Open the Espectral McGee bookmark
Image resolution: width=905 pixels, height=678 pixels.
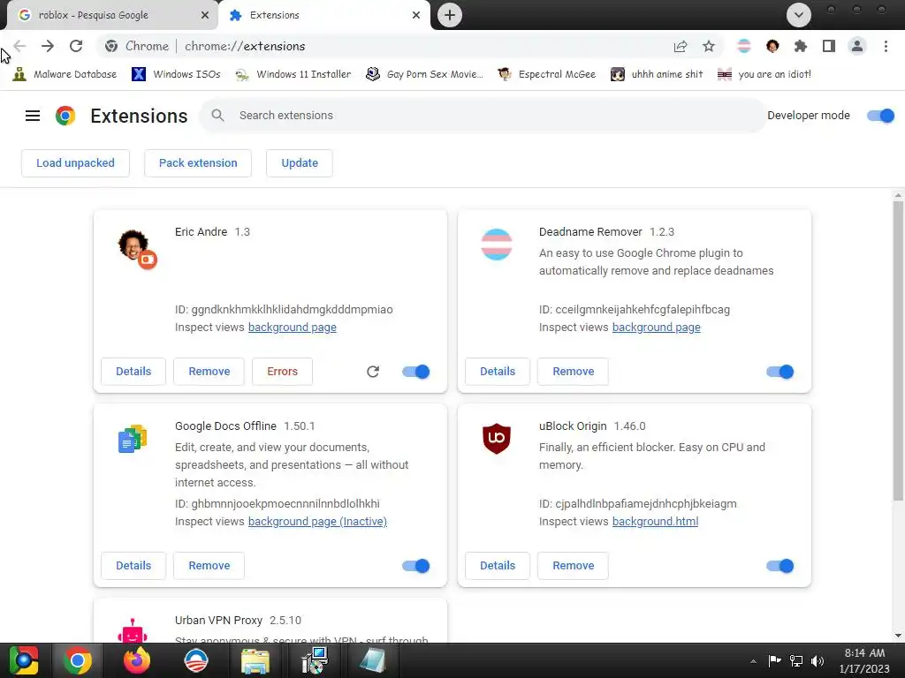click(546, 74)
